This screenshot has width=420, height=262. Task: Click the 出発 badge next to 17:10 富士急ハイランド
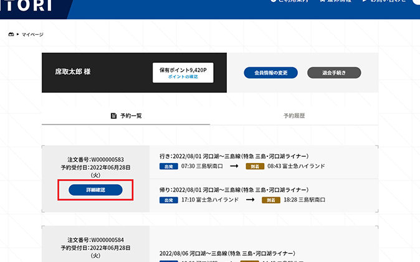(x=166, y=200)
